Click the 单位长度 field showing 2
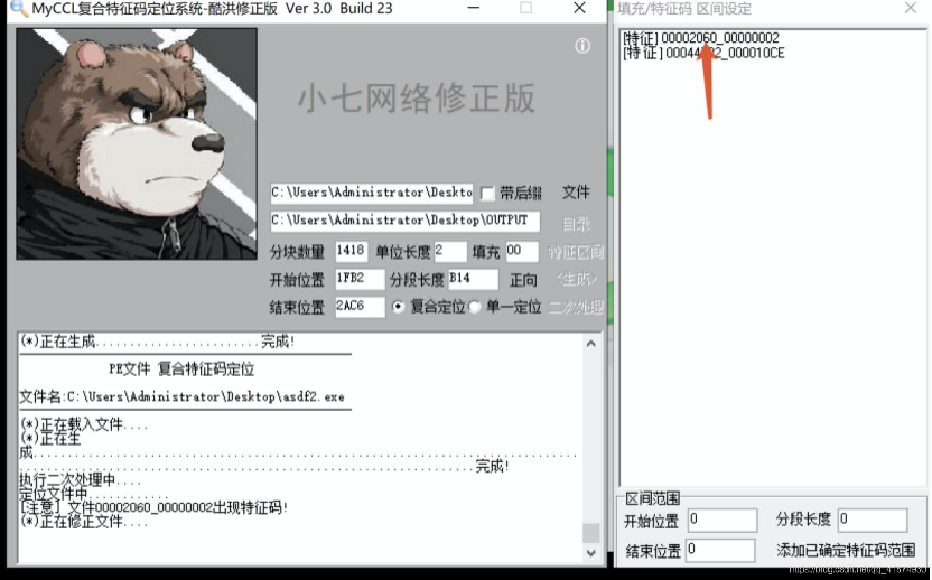The height and width of the screenshot is (580, 932). point(450,251)
